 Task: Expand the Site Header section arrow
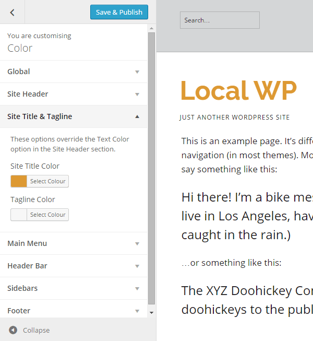[137, 94]
